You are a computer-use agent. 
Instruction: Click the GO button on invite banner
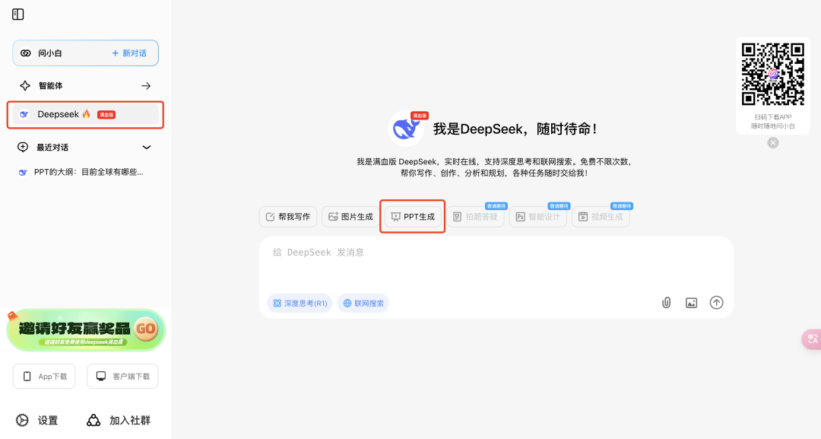[145, 329]
